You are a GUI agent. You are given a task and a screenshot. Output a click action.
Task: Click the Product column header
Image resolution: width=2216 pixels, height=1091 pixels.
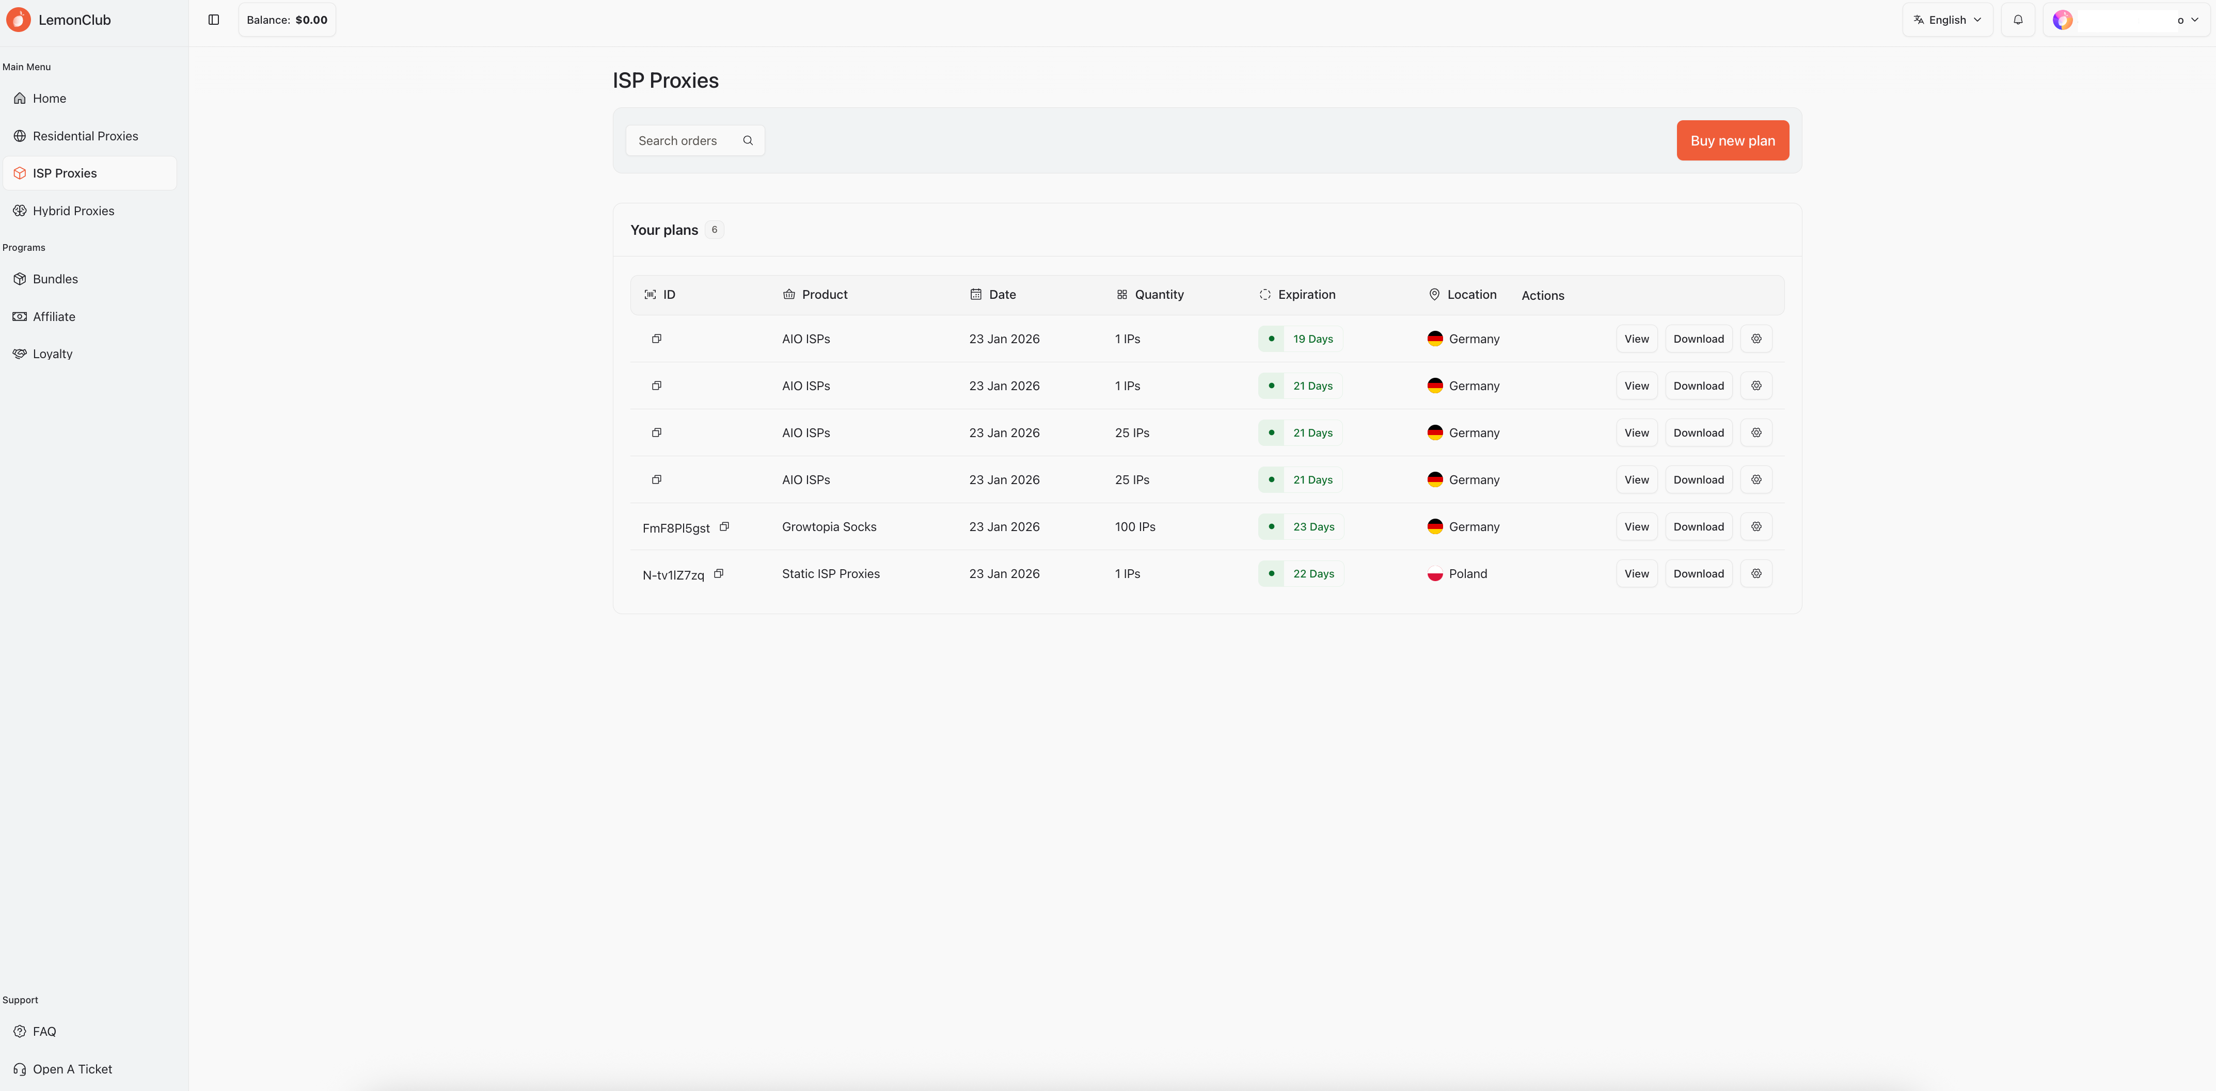pos(815,295)
